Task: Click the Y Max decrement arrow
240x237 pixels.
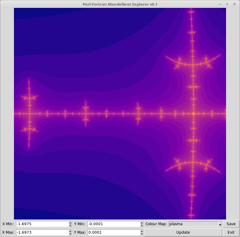Action: tap(142, 234)
